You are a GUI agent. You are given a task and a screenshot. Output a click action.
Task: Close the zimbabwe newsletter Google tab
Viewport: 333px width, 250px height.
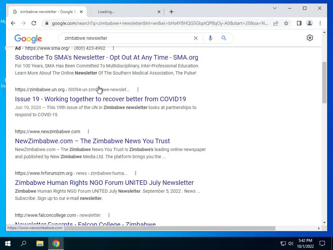pyautogui.click(x=81, y=12)
